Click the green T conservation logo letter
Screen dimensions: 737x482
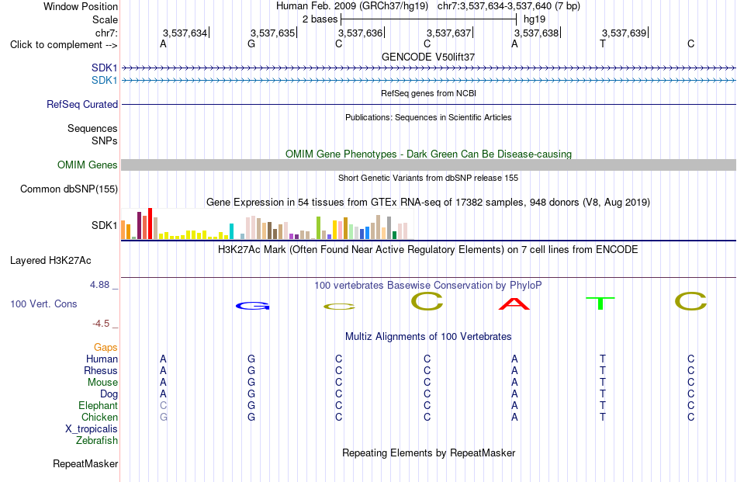click(x=600, y=303)
